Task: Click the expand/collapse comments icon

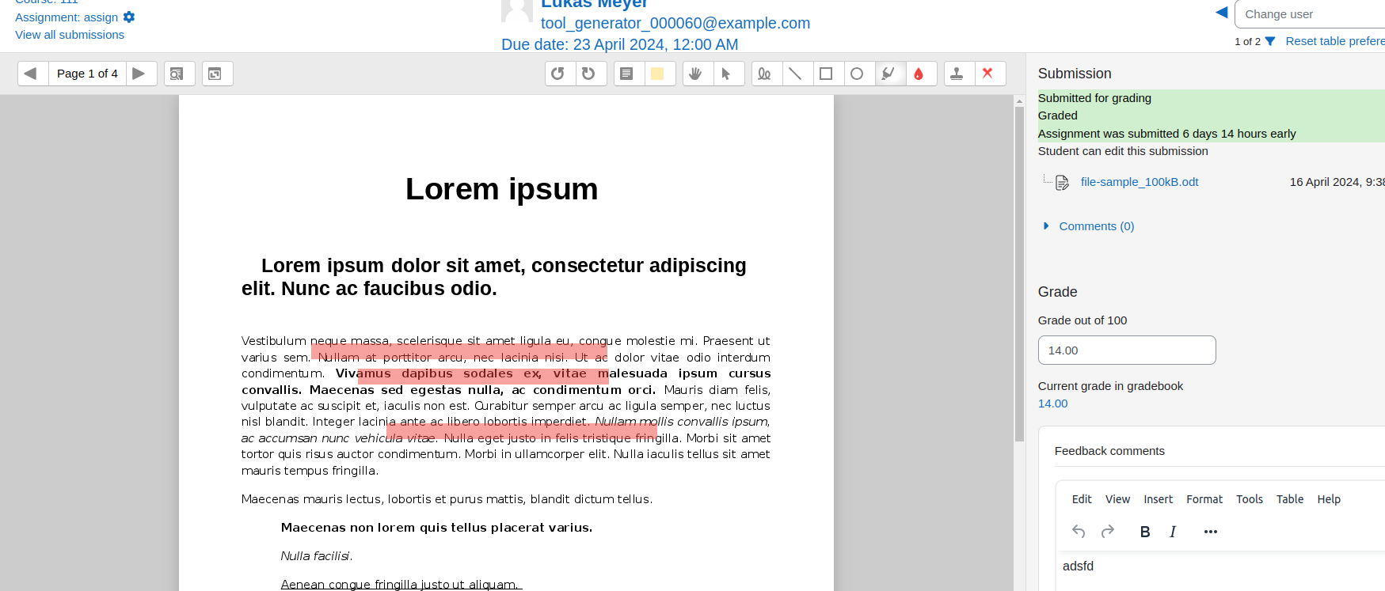Action: tap(217, 74)
